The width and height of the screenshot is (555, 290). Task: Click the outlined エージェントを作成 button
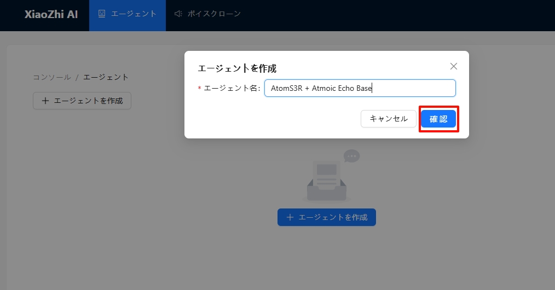pos(82,101)
